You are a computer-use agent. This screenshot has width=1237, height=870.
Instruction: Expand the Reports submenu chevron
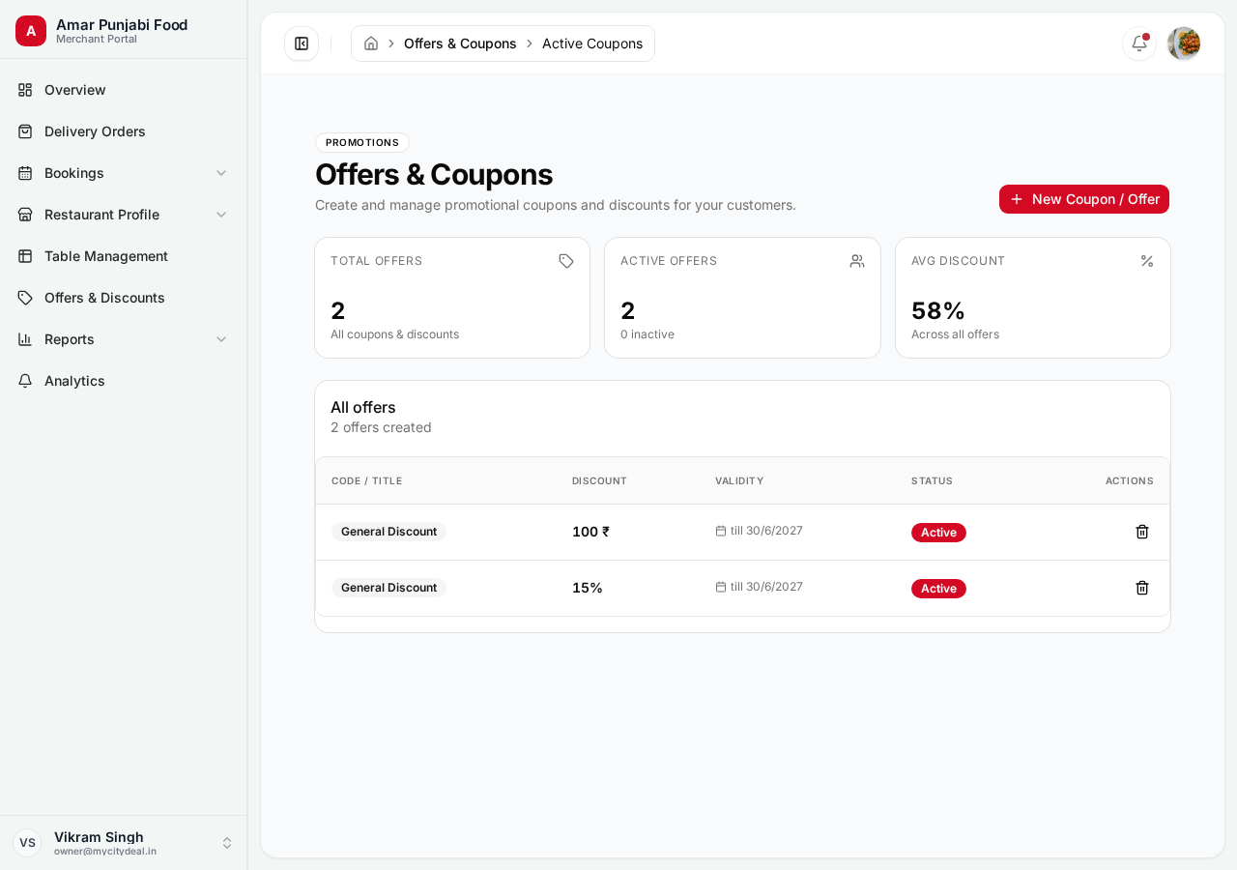pos(221,339)
